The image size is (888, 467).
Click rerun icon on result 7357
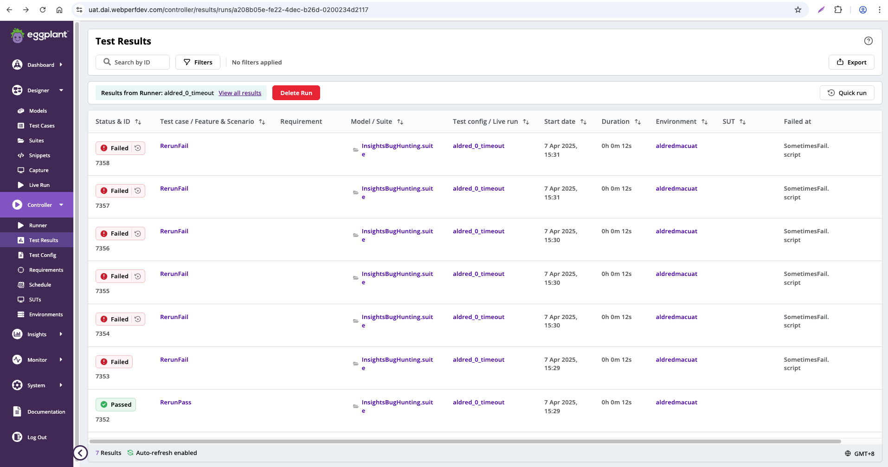pos(138,191)
